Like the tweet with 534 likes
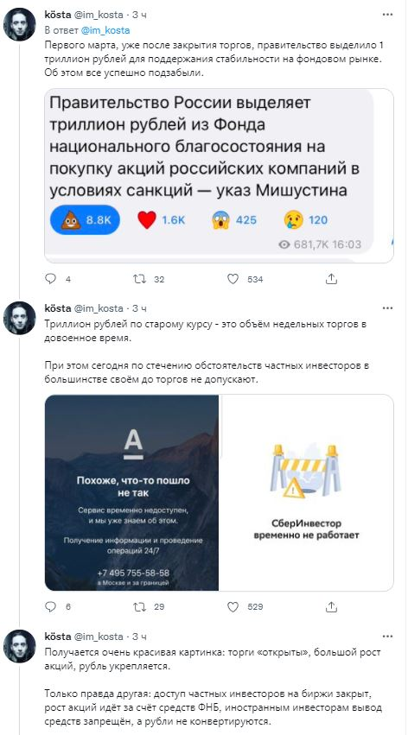Screen dimensions: 408x735 233,279
